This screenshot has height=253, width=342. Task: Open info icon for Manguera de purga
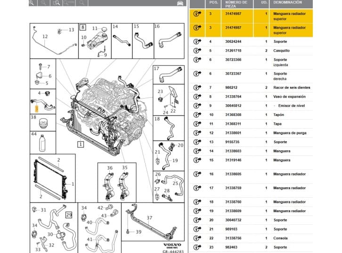[x=197, y=133]
